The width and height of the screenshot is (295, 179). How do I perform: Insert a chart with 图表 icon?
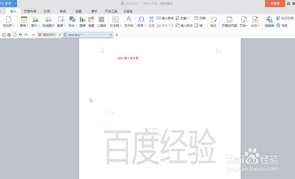click(82, 19)
